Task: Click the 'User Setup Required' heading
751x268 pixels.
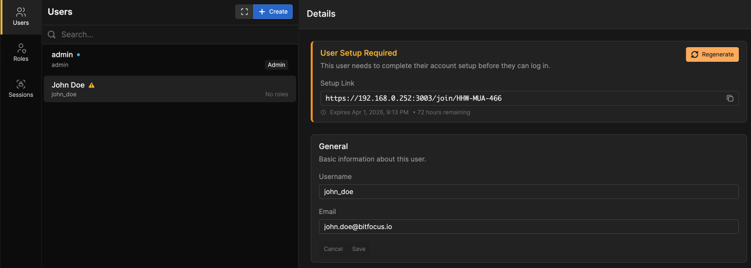Action: [x=358, y=53]
